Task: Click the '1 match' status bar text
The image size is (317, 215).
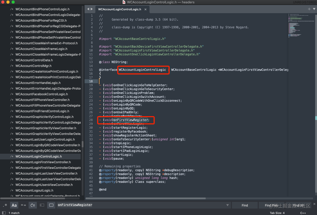Action: 14,213
